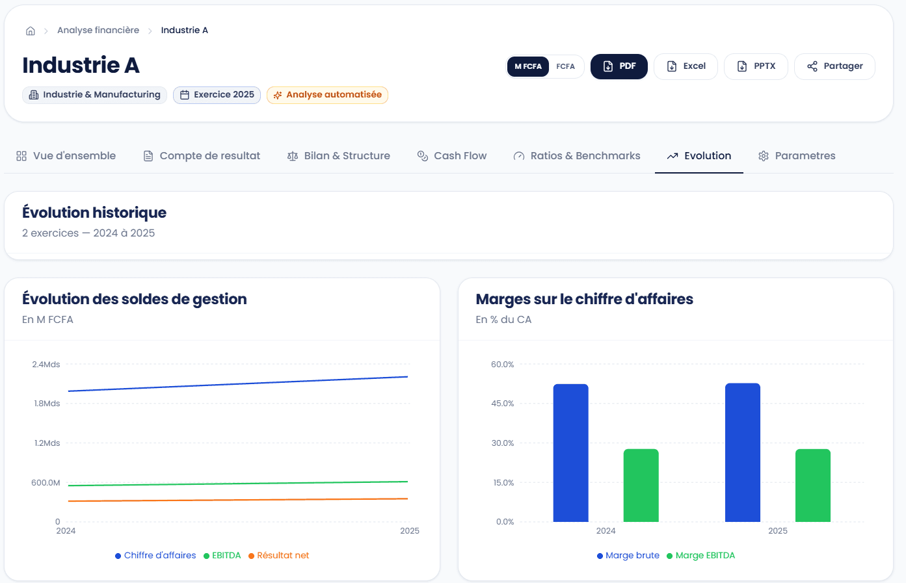
Task: Toggle Marge EBITDA legend series
Action: (x=701, y=556)
